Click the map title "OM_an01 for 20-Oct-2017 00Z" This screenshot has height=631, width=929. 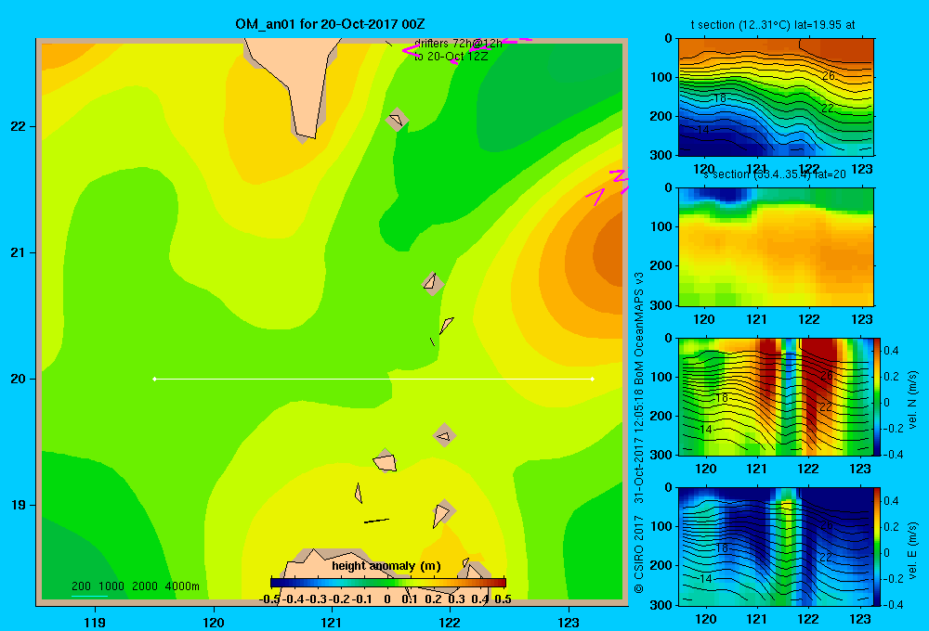330,24
